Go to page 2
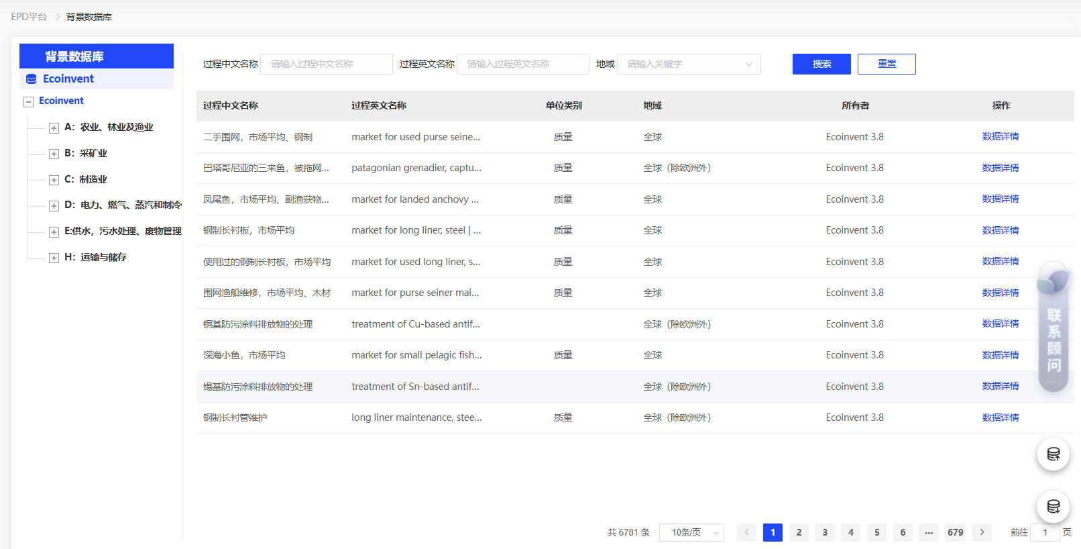 (x=799, y=532)
